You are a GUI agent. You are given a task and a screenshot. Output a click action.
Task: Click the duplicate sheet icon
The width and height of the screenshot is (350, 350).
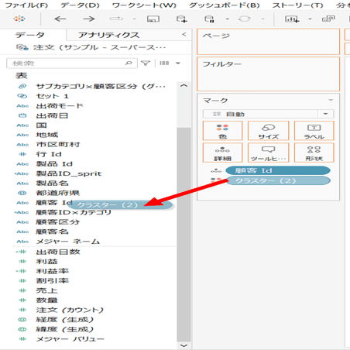[328, 19]
